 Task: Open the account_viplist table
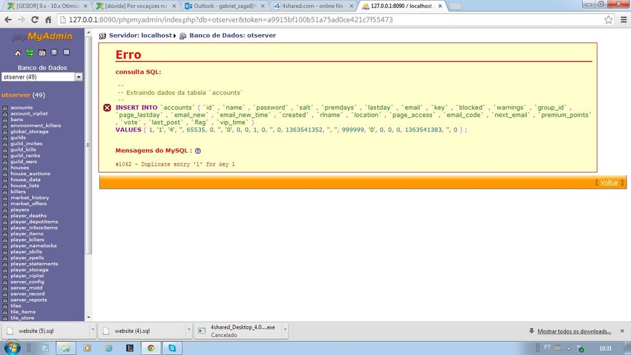(x=29, y=114)
